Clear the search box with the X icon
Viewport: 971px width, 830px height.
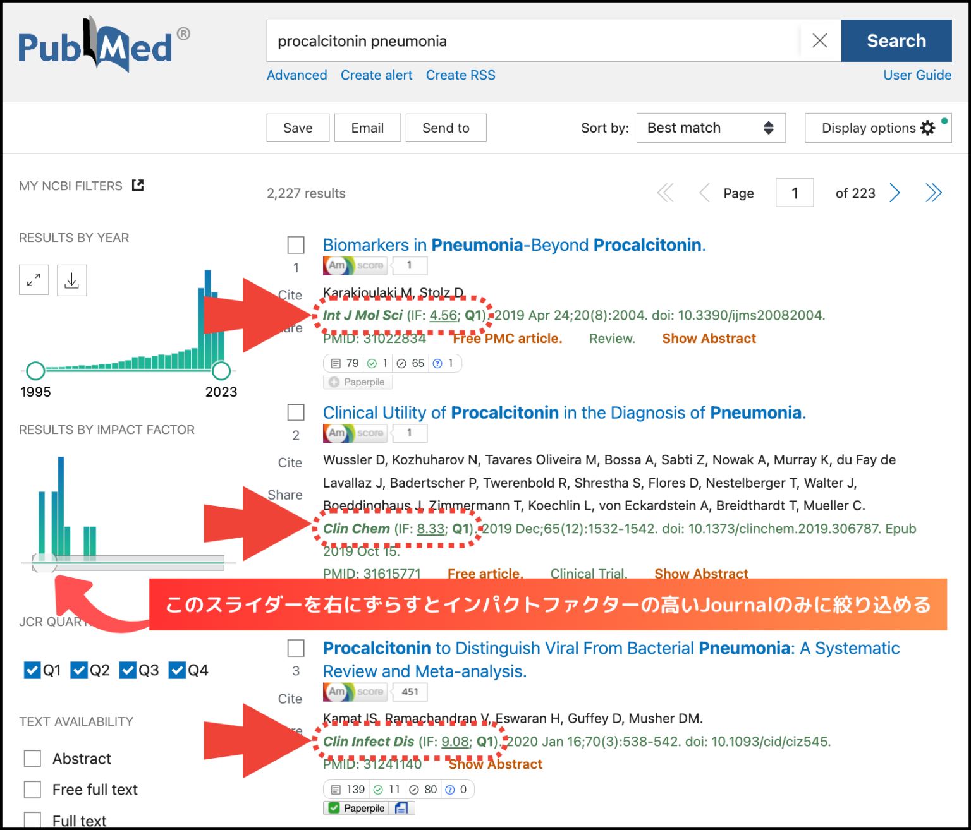point(820,40)
